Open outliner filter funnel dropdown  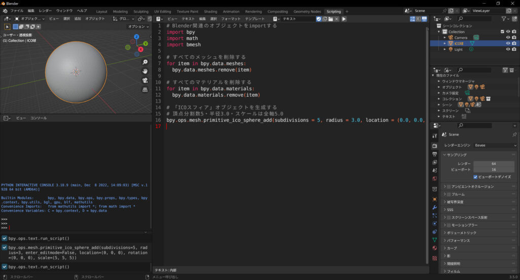[x=505, y=19]
